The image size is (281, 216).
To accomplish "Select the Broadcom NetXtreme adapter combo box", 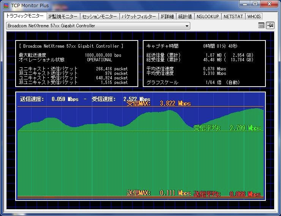I will click(98, 26).
